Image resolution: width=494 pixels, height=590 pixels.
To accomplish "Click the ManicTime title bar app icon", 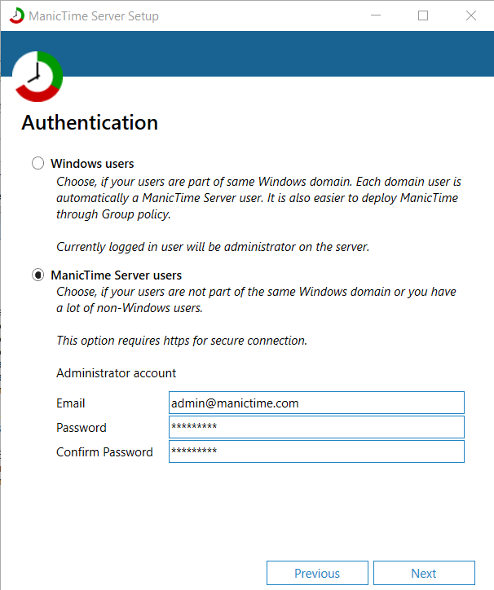I will (x=17, y=15).
